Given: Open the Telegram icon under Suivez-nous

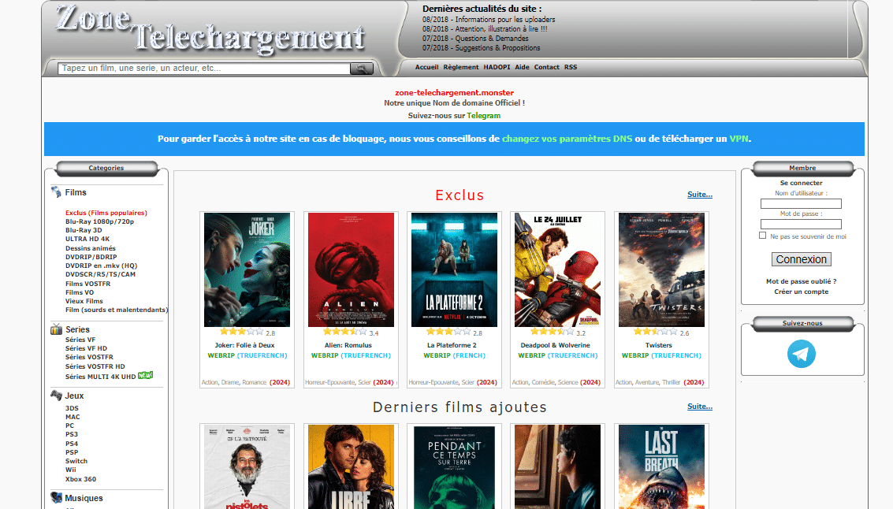Looking at the screenshot, I should (x=802, y=355).
